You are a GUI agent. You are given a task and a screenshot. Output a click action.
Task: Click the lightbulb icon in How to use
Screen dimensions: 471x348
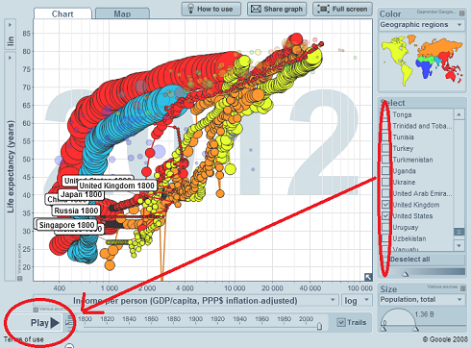pos(190,9)
